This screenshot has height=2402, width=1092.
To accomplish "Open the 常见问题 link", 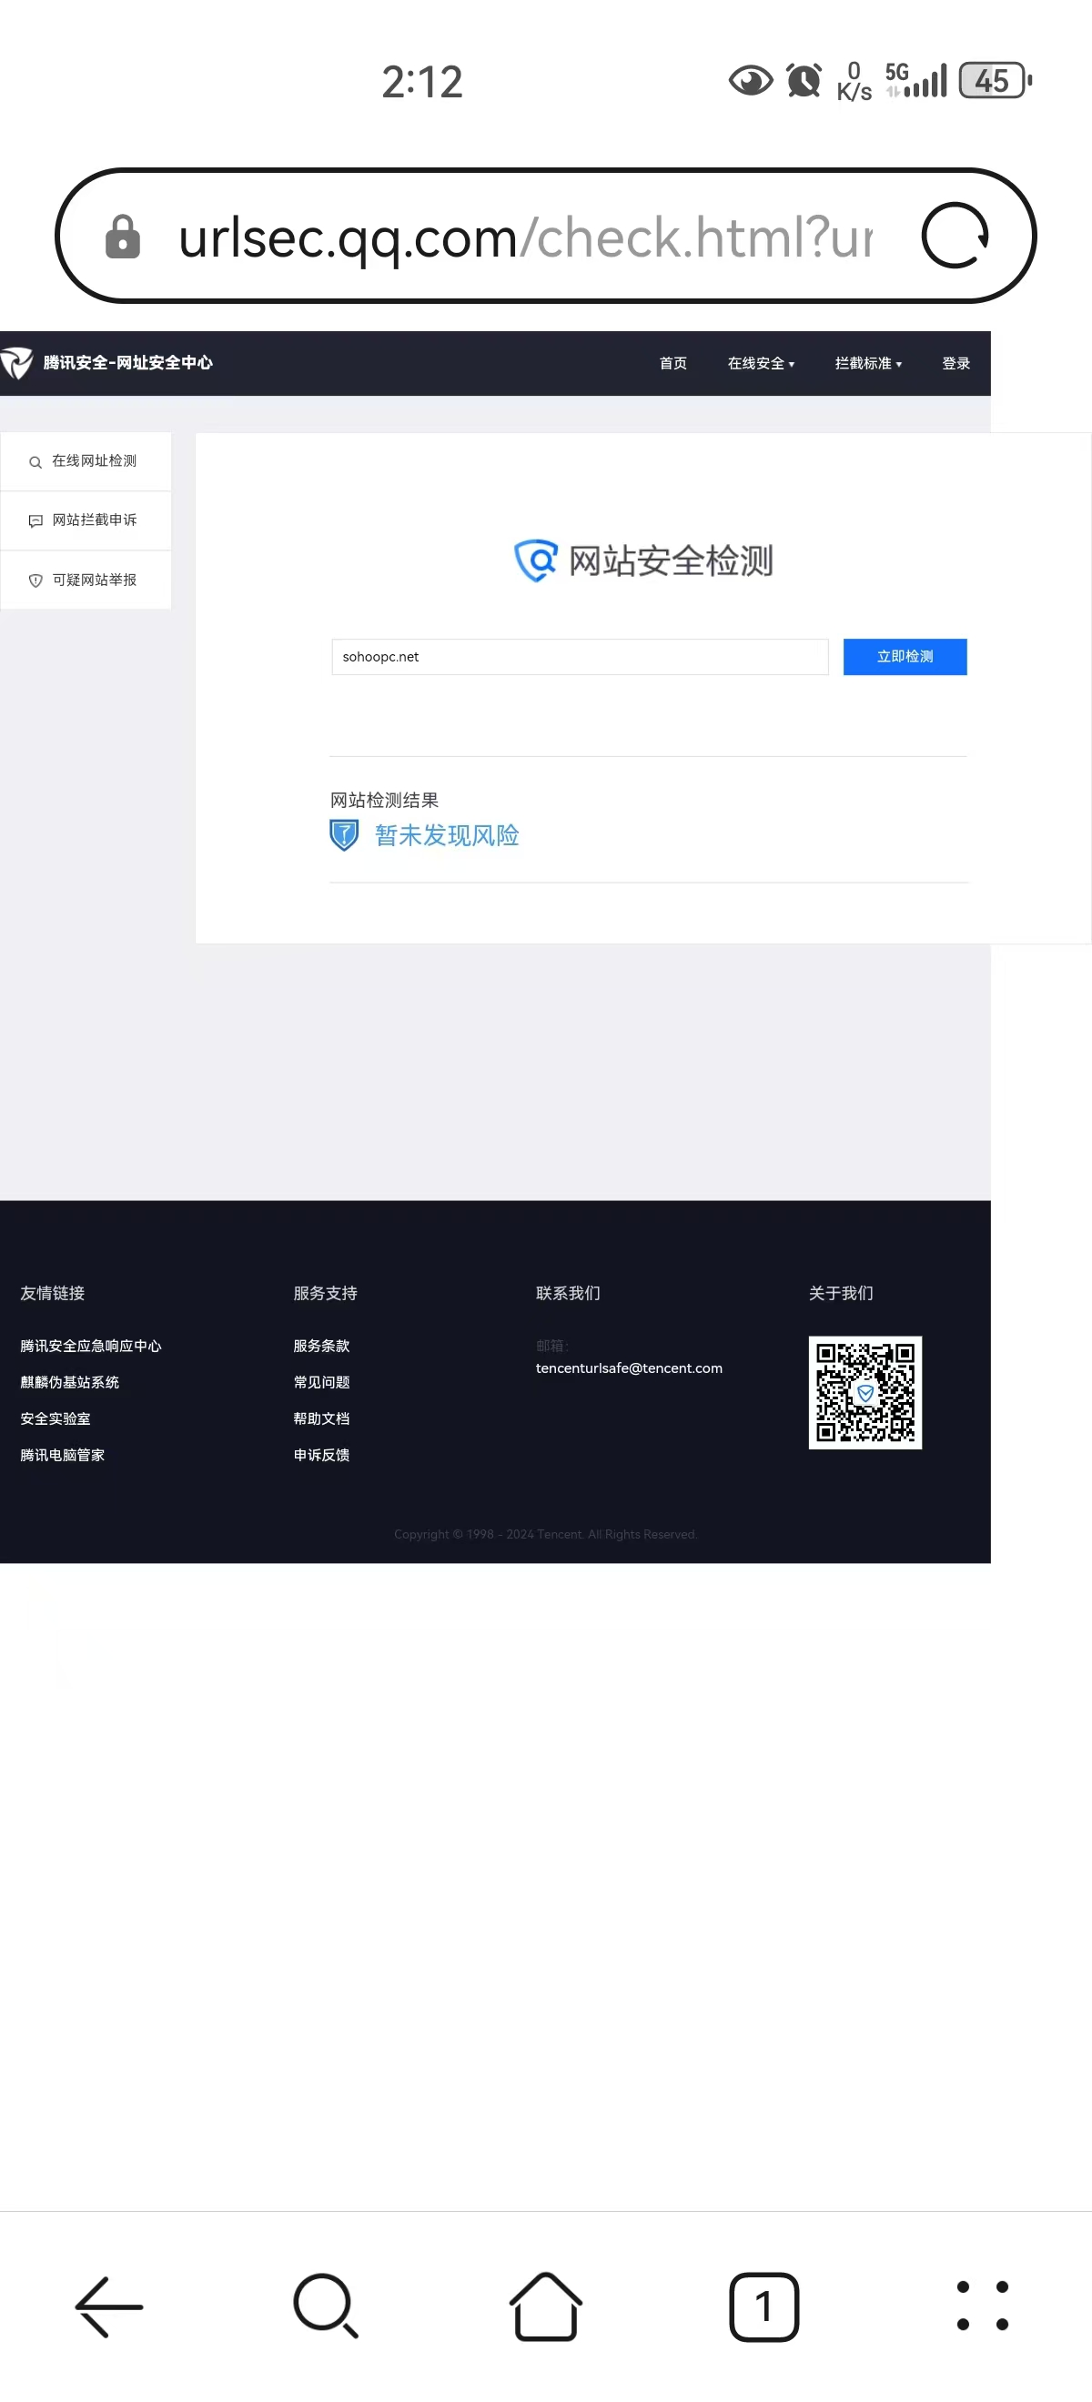I will point(322,1382).
